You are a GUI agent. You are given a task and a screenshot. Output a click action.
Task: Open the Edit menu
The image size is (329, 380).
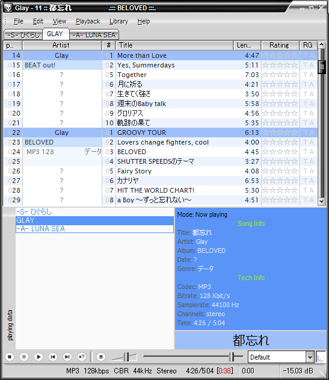(38, 21)
